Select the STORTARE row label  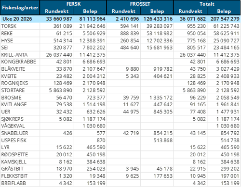13,90
